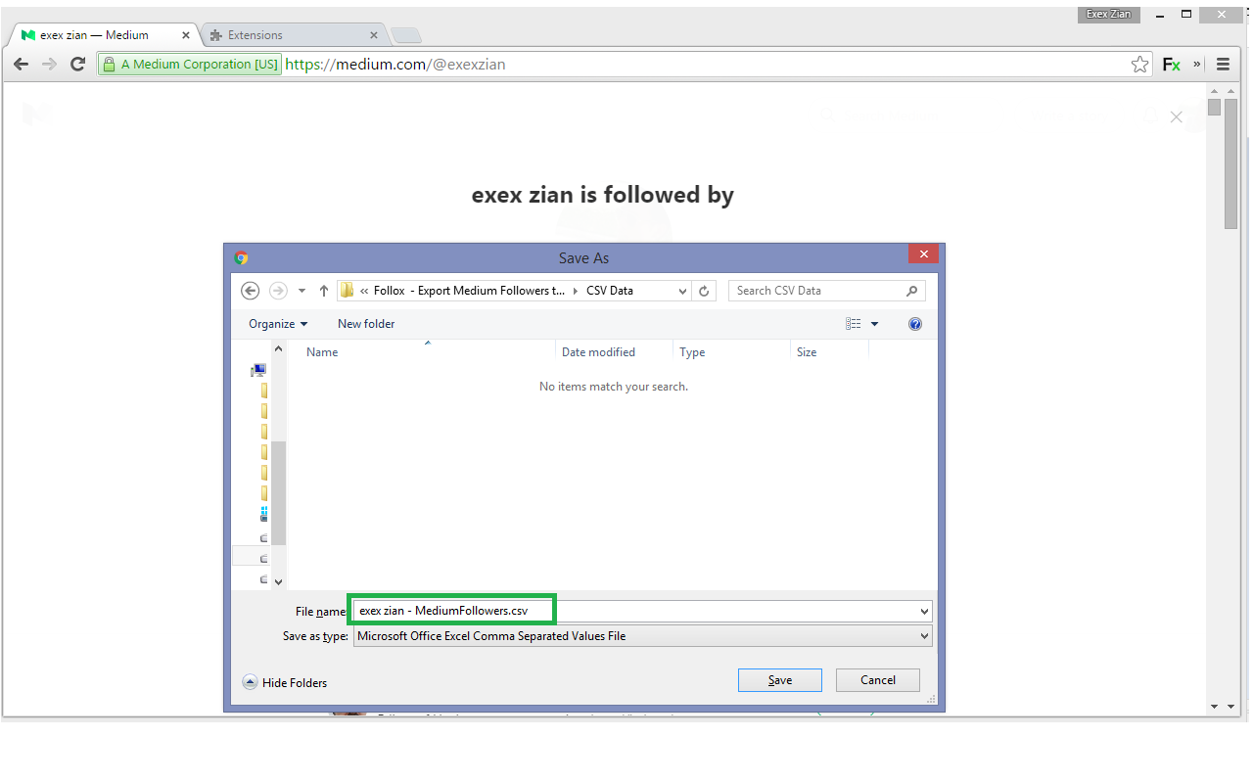Image resolution: width=1253 pixels, height=783 pixels.
Task: Refresh the CSV Data folder
Action: [x=704, y=291]
